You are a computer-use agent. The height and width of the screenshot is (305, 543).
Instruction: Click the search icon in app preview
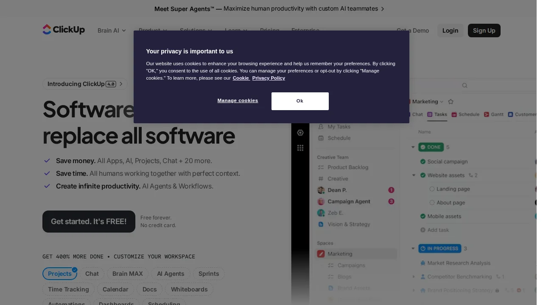coord(465,86)
